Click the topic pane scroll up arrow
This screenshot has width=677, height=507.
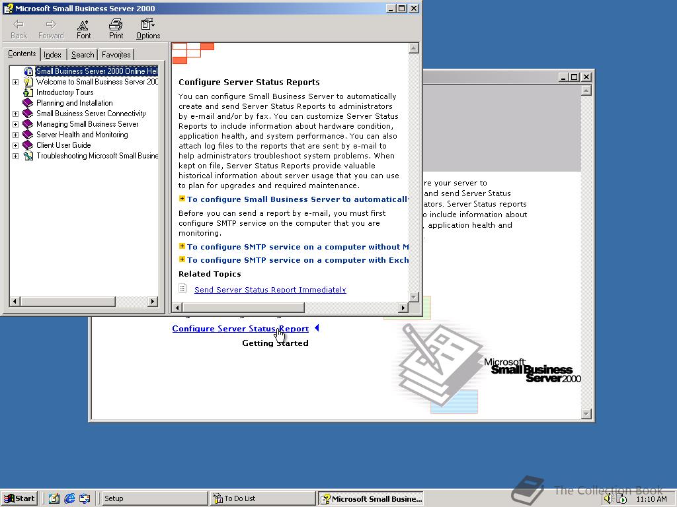tap(414, 48)
